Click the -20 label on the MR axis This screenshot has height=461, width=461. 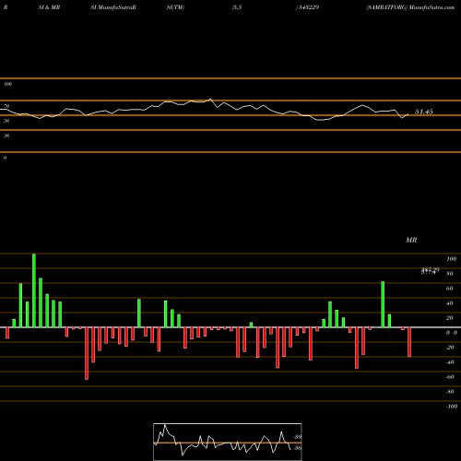point(450,348)
